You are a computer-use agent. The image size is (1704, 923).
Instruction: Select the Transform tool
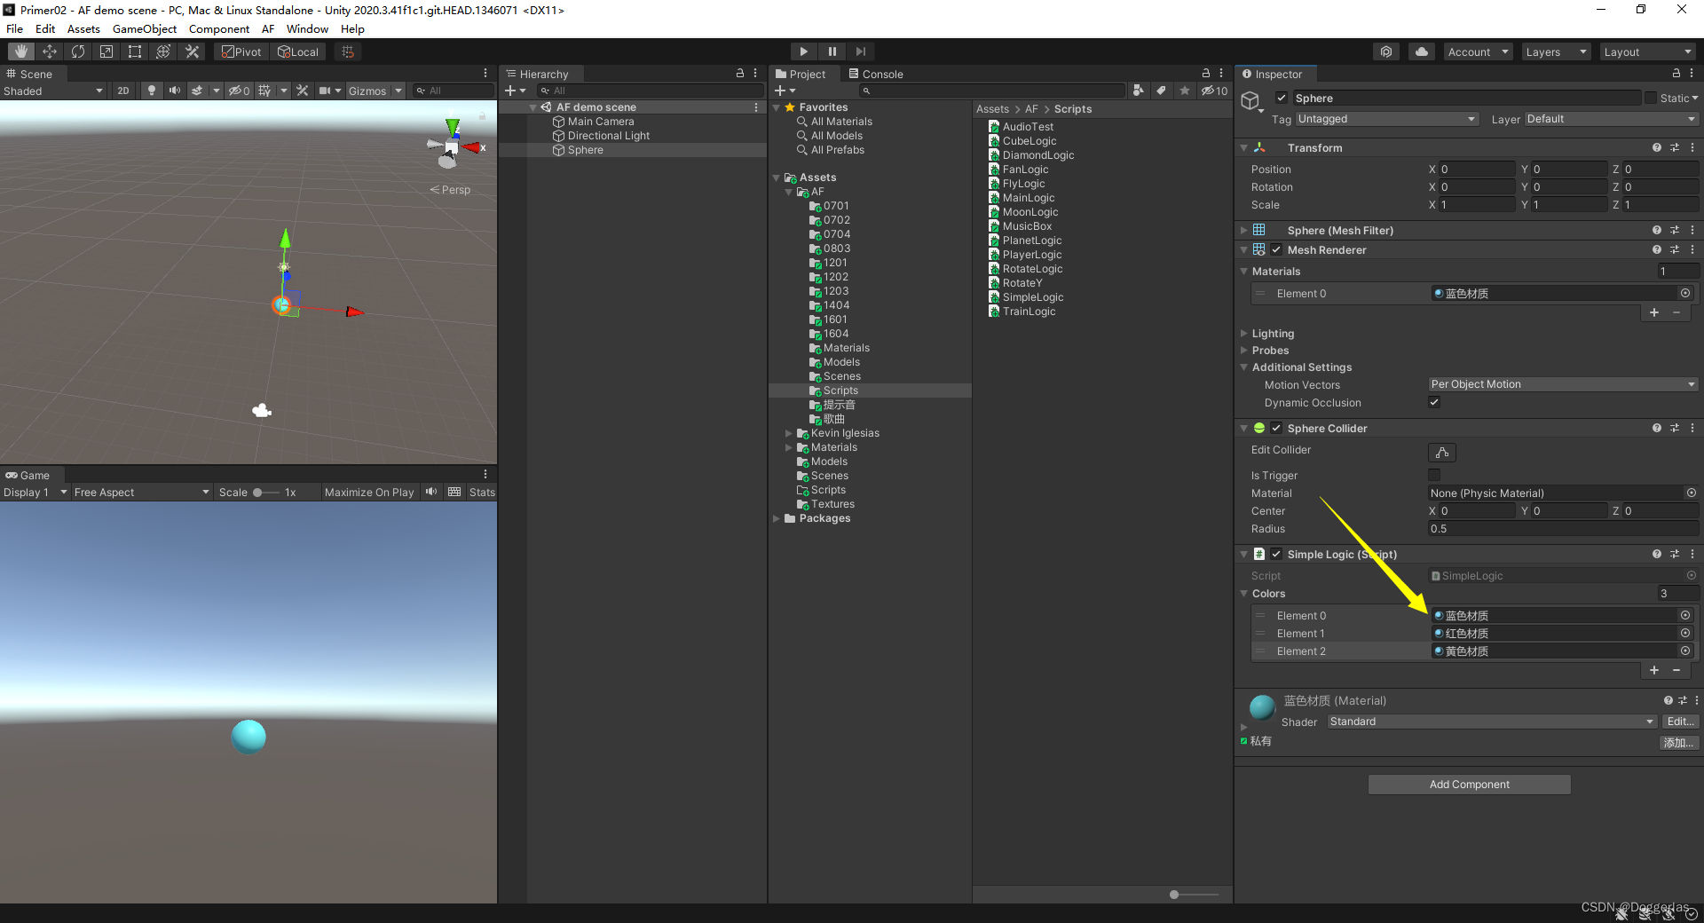(163, 51)
